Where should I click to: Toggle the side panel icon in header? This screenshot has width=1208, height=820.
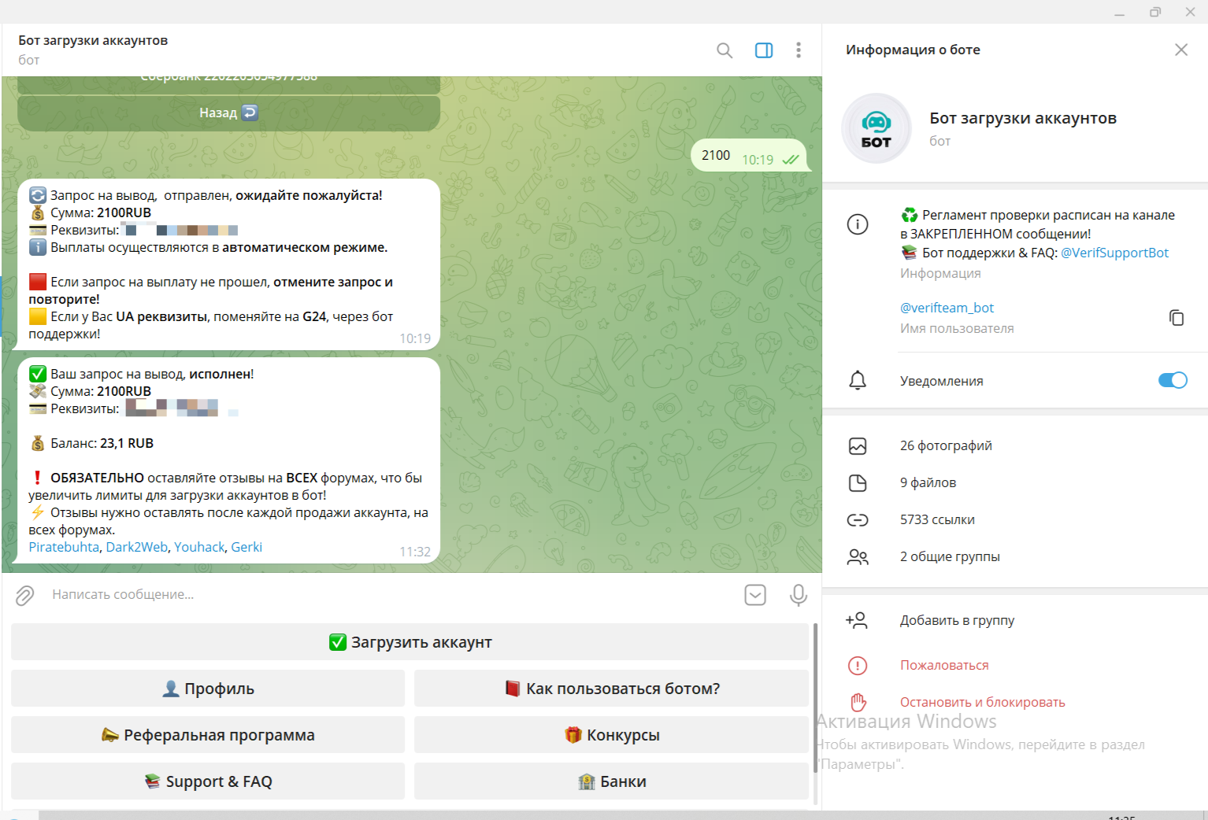tap(763, 50)
